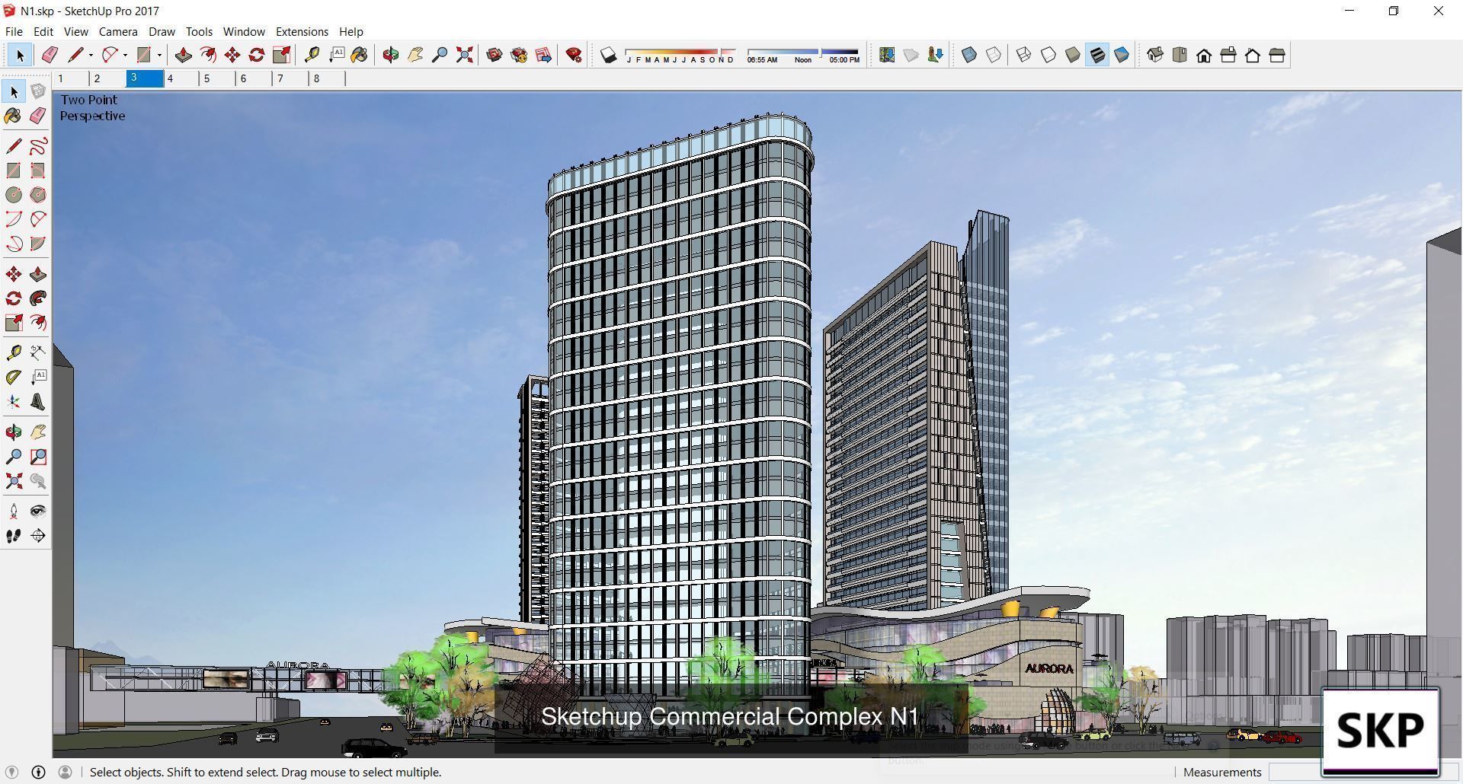This screenshot has width=1463, height=784.
Task: Switch to scene tab 1
Action: pos(71,78)
